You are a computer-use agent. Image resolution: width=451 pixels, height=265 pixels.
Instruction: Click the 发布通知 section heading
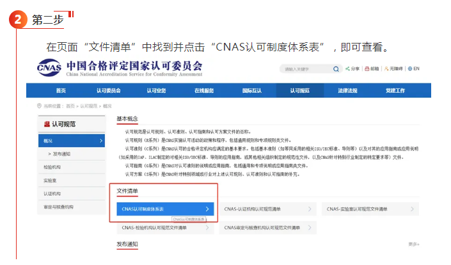click(x=127, y=244)
